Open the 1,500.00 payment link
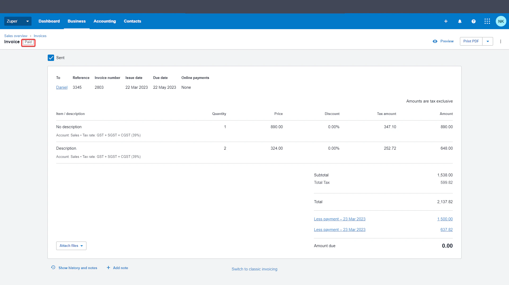 [x=445, y=219]
